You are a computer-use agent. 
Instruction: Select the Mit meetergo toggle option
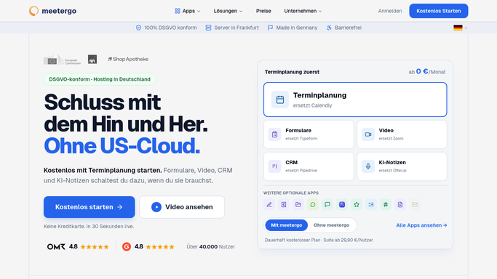(x=287, y=225)
